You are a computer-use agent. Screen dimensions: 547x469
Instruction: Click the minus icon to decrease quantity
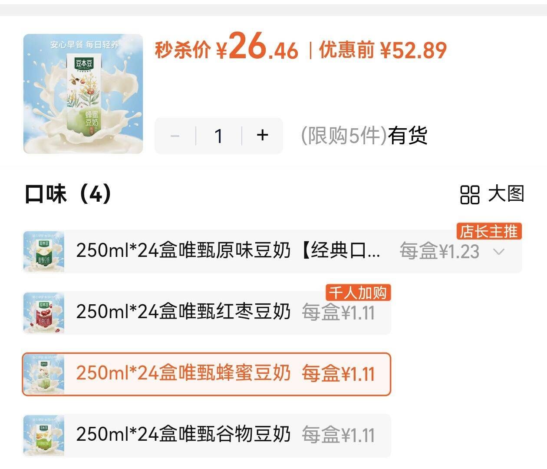(x=175, y=136)
